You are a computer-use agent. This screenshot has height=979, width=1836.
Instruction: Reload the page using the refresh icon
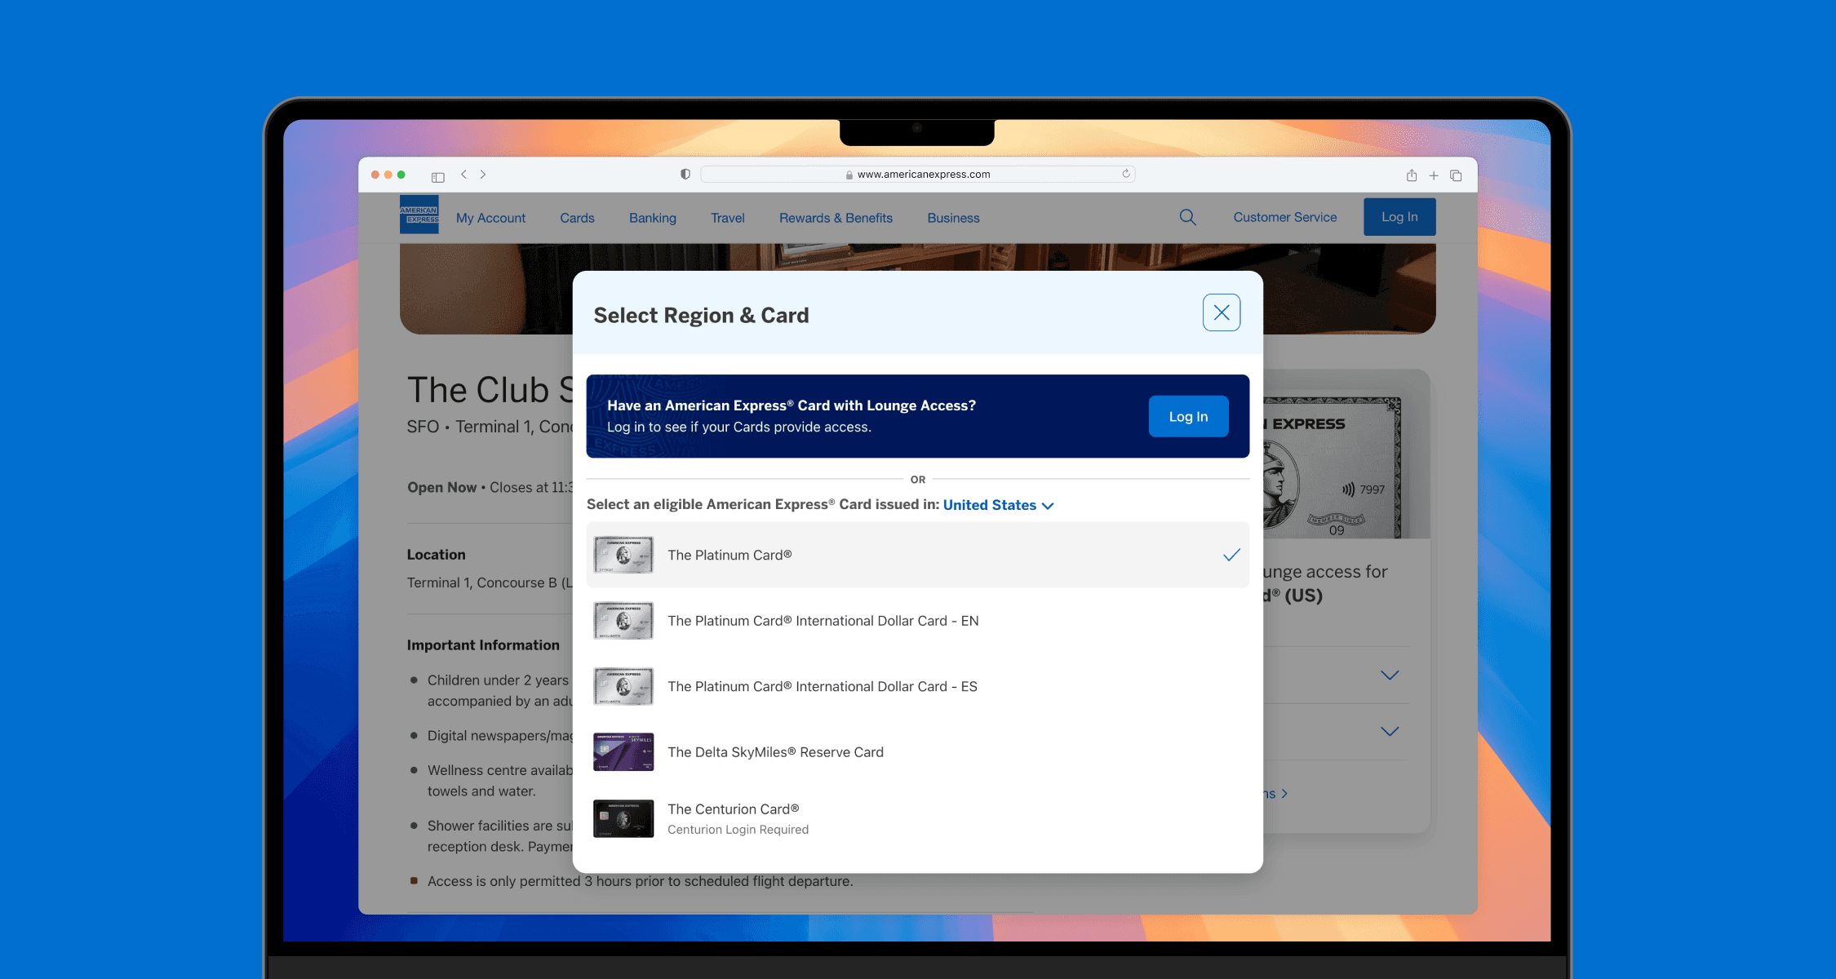(x=1126, y=174)
